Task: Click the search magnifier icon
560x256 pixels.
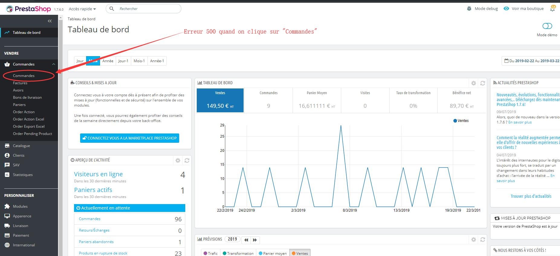Action: tap(112, 9)
